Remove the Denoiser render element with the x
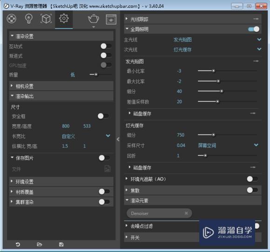The height and width of the screenshot is (252, 270). pos(186,213)
